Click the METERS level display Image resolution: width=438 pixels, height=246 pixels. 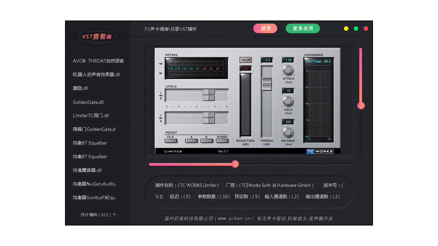[x=196, y=68]
